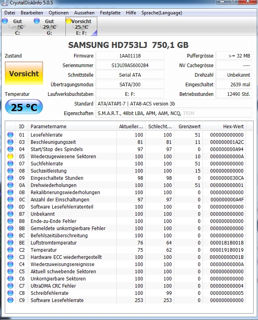Select the Luftstromtemperatur parameter name
The width and height of the screenshot is (258, 320).
(x=53, y=242)
